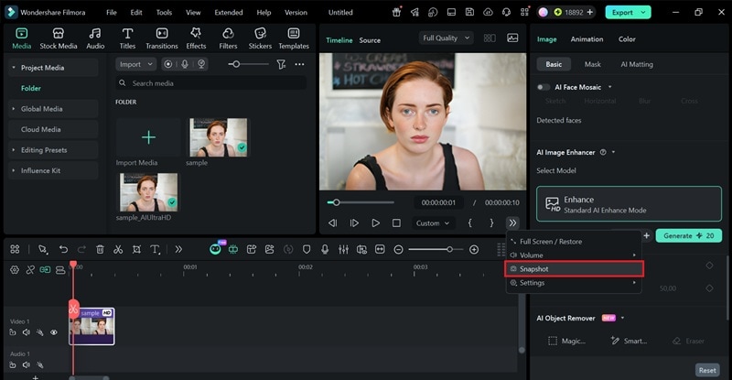Screen dimensions: 732x380
Task: Open the media panel more options
Action: 300,64
